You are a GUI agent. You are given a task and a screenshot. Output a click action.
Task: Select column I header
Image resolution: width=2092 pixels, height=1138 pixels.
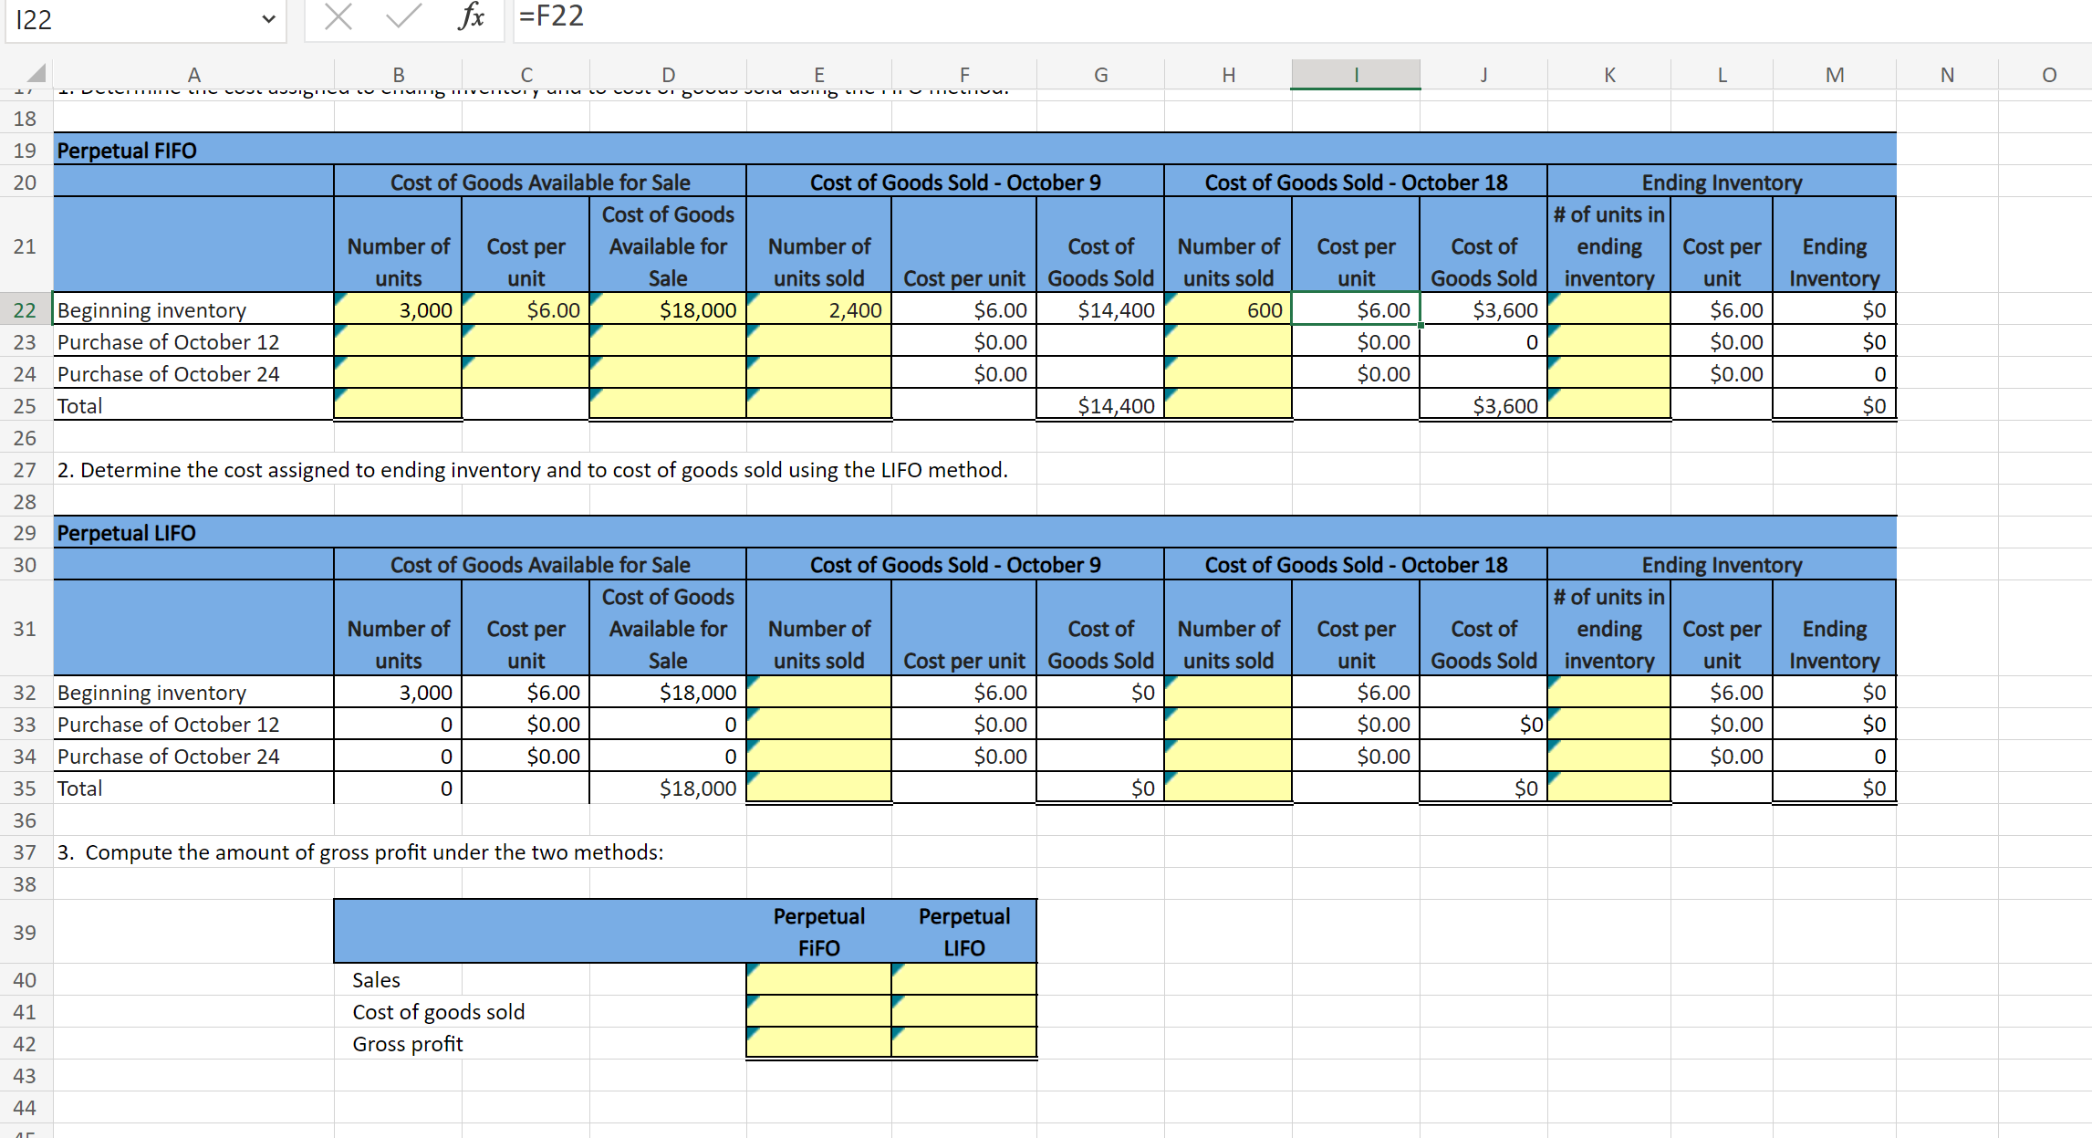[1356, 75]
